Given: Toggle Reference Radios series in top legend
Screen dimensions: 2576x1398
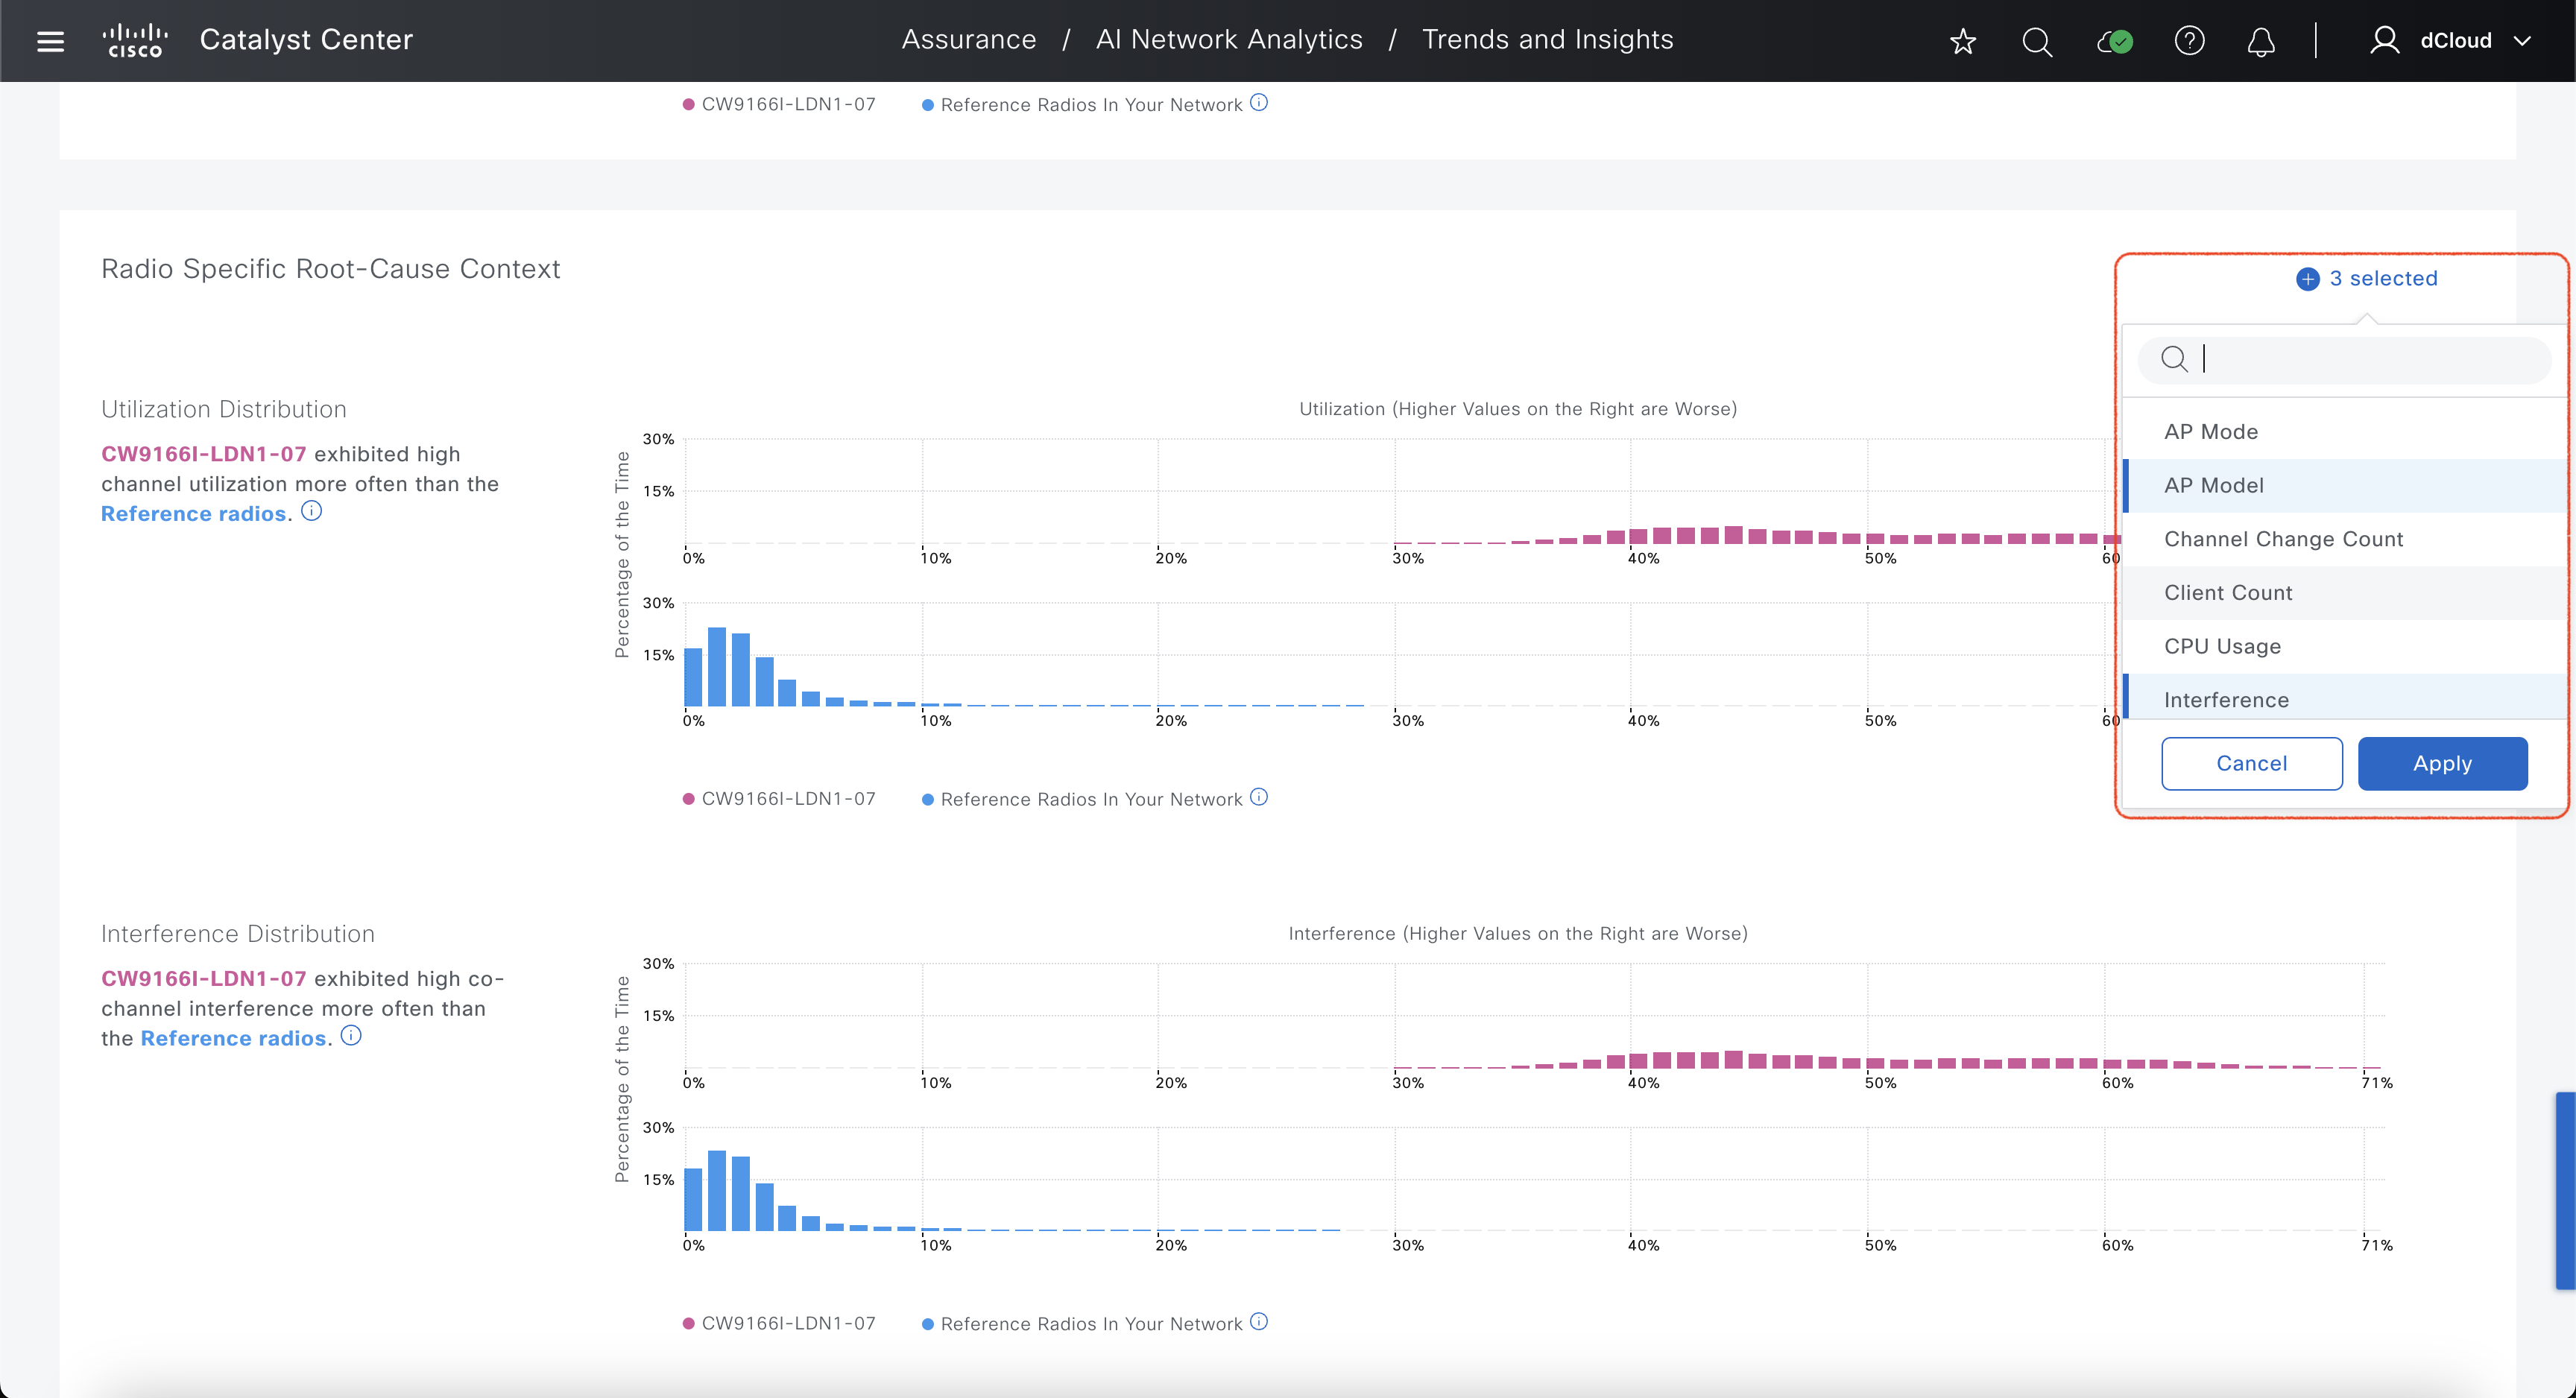Looking at the screenshot, I should [x=1082, y=104].
